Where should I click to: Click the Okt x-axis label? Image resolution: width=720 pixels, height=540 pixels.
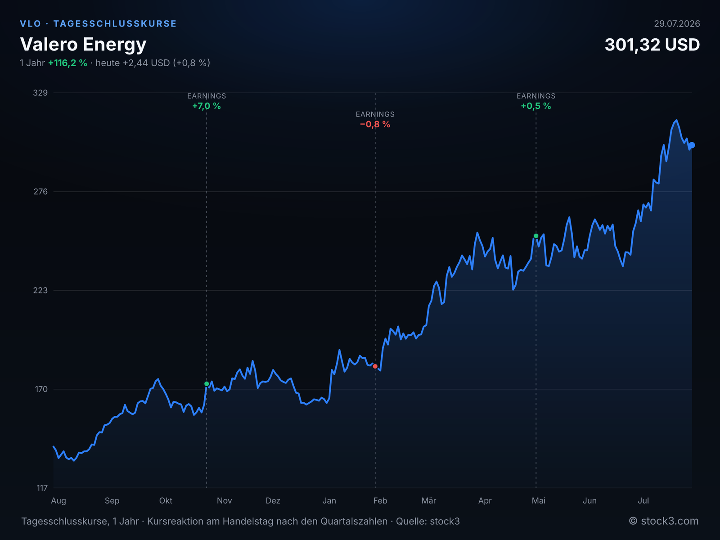[x=166, y=501]
